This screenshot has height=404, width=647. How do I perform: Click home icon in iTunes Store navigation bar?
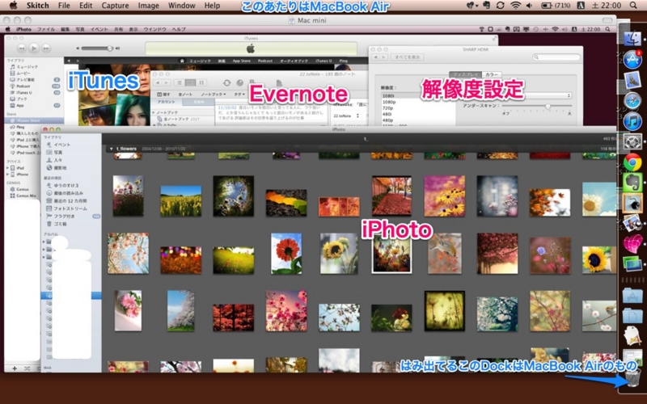(x=181, y=61)
